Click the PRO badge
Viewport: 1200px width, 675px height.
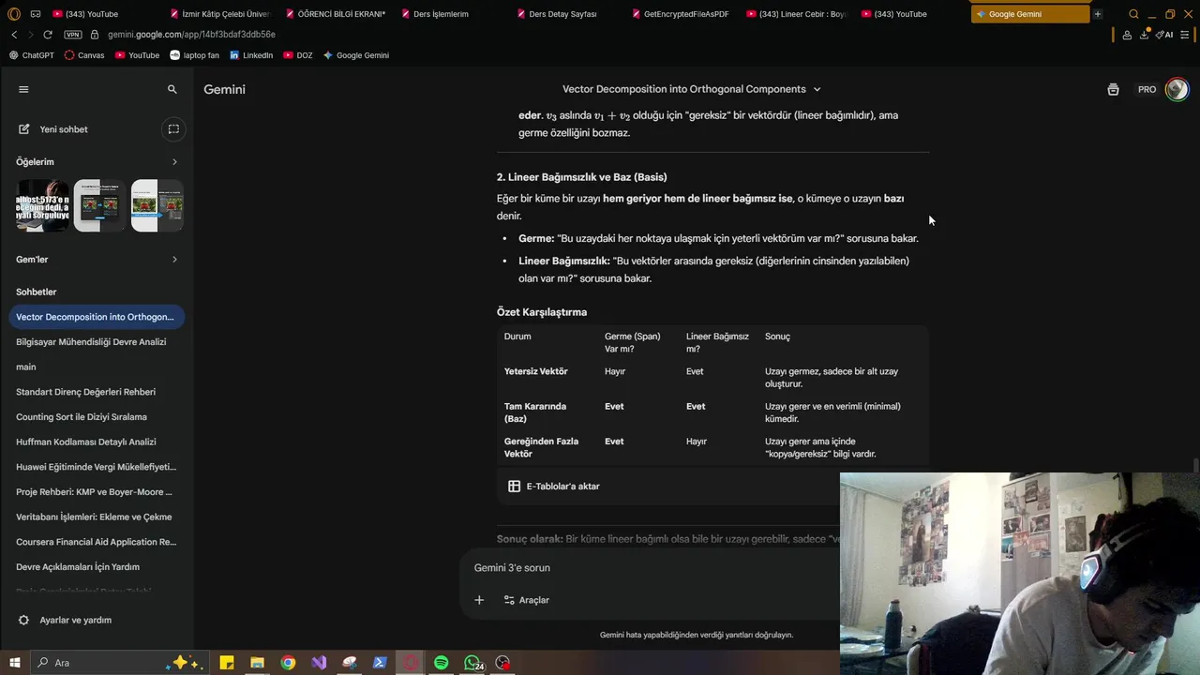pyautogui.click(x=1147, y=90)
